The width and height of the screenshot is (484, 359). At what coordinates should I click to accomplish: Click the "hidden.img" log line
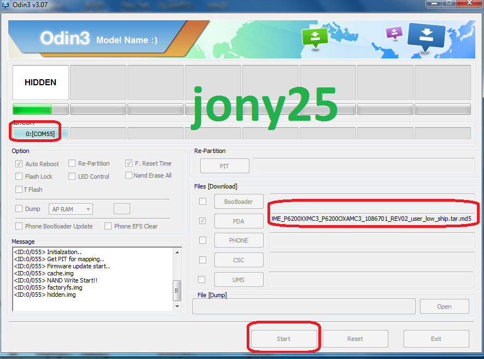click(x=45, y=295)
